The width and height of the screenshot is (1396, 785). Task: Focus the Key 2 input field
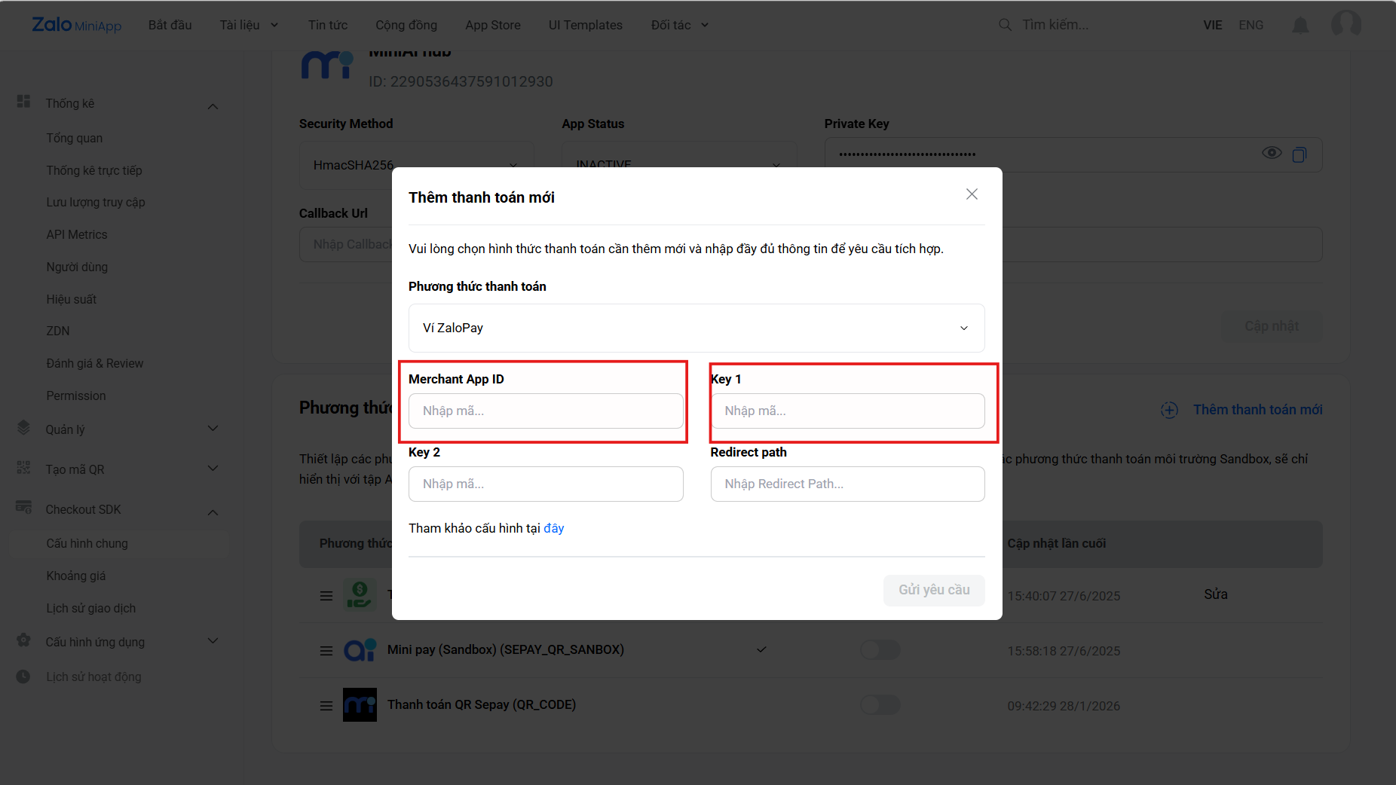[x=546, y=484]
